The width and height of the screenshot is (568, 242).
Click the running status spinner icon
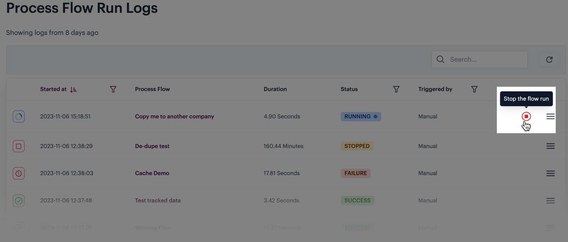point(19,116)
